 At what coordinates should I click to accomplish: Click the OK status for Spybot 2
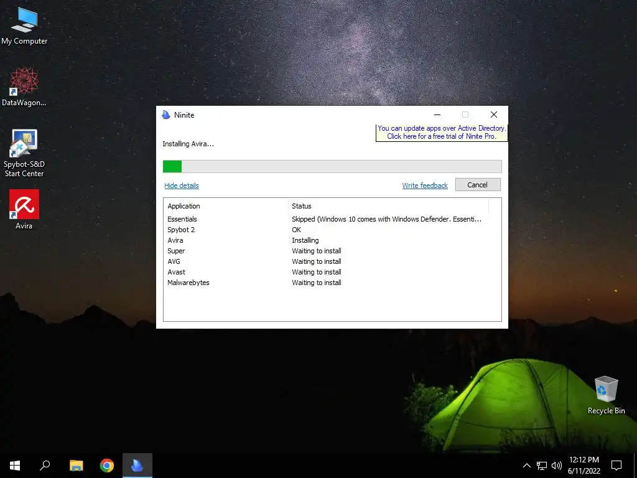[297, 230]
